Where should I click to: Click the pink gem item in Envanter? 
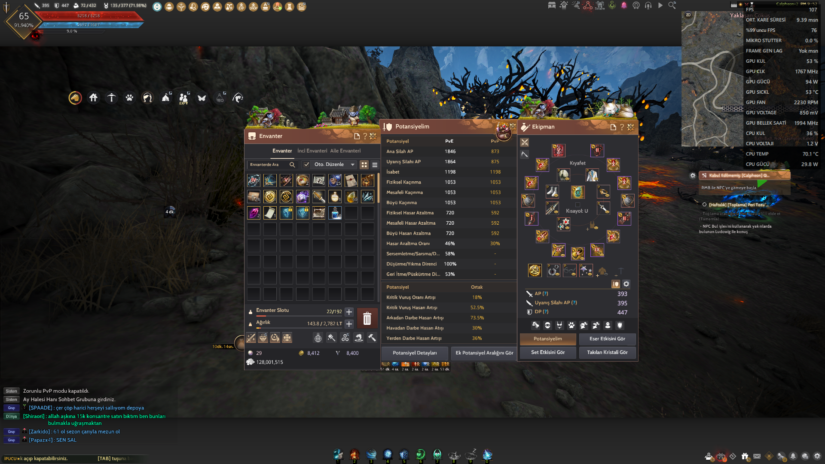(x=254, y=213)
